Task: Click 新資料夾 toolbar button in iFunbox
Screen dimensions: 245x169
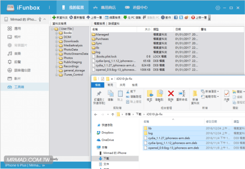Action: click(x=60, y=17)
